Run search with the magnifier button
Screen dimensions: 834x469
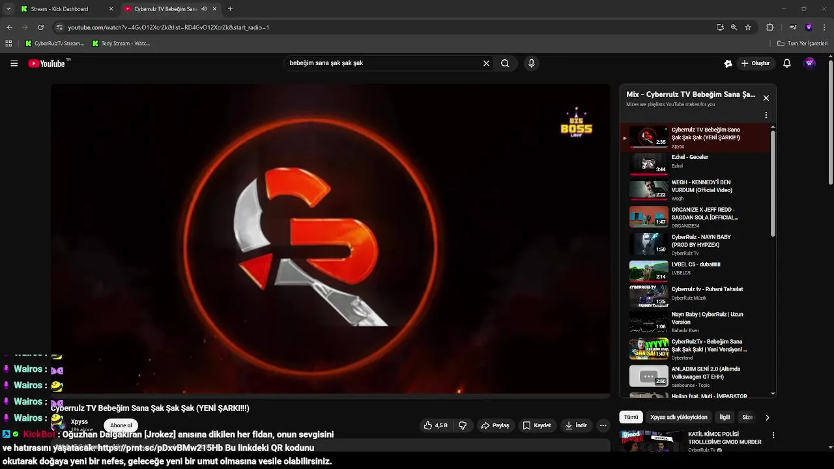[x=505, y=63]
